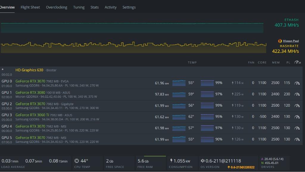This screenshot has width=305, height=172.
Task: Click the Micron GDDR6X memory details line
Action: tap(56, 97)
